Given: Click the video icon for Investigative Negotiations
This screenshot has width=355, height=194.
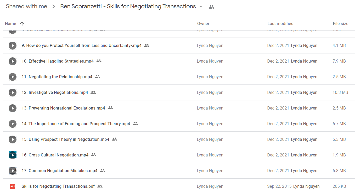Looking at the screenshot, I should click(13, 93).
